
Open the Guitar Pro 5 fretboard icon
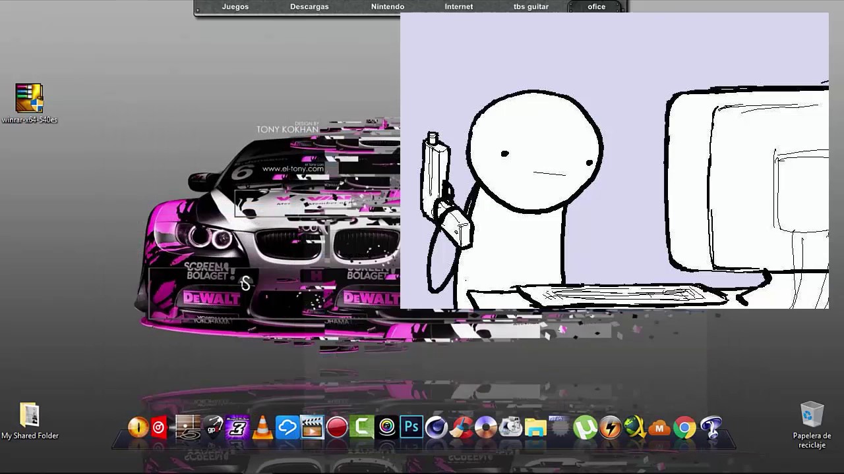point(187,428)
